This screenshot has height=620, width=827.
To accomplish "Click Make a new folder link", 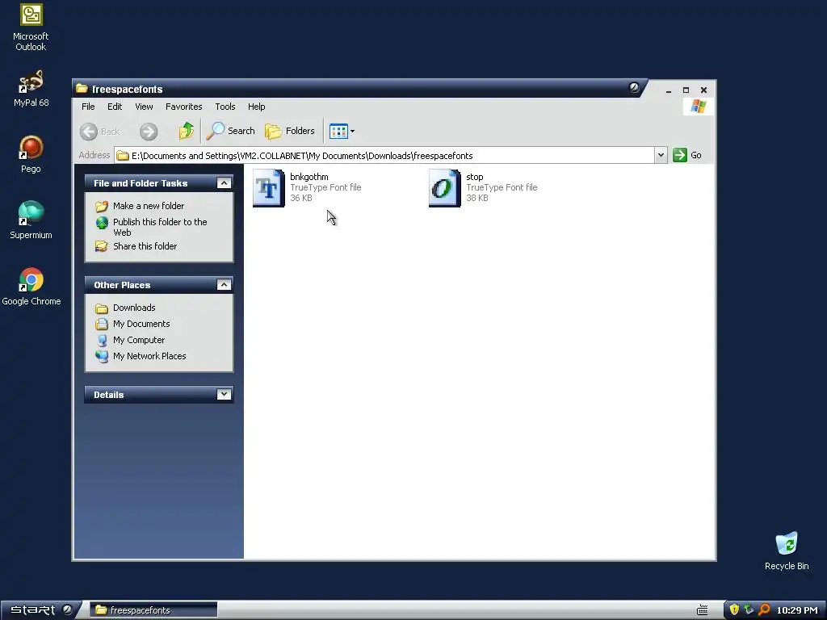I will tap(149, 206).
